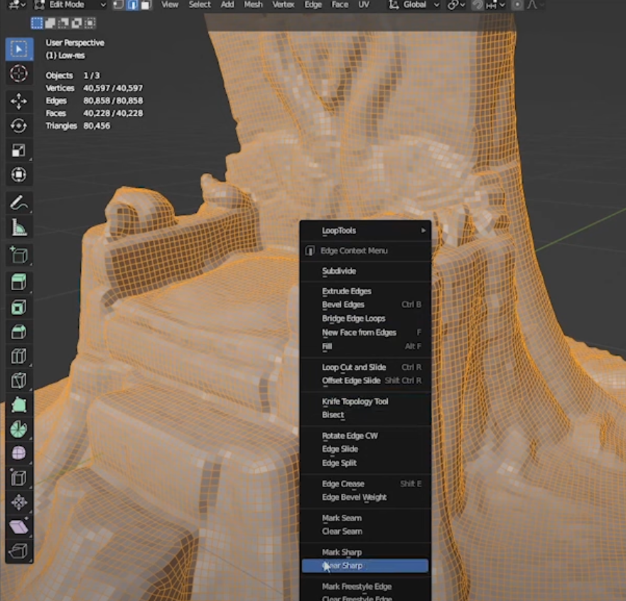Open the Edit Mode dropdown

(x=70, y=5)
